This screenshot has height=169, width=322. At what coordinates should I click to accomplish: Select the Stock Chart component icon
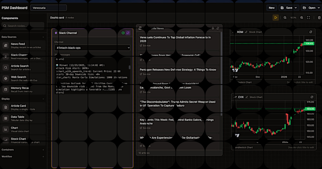pos(5,140)
